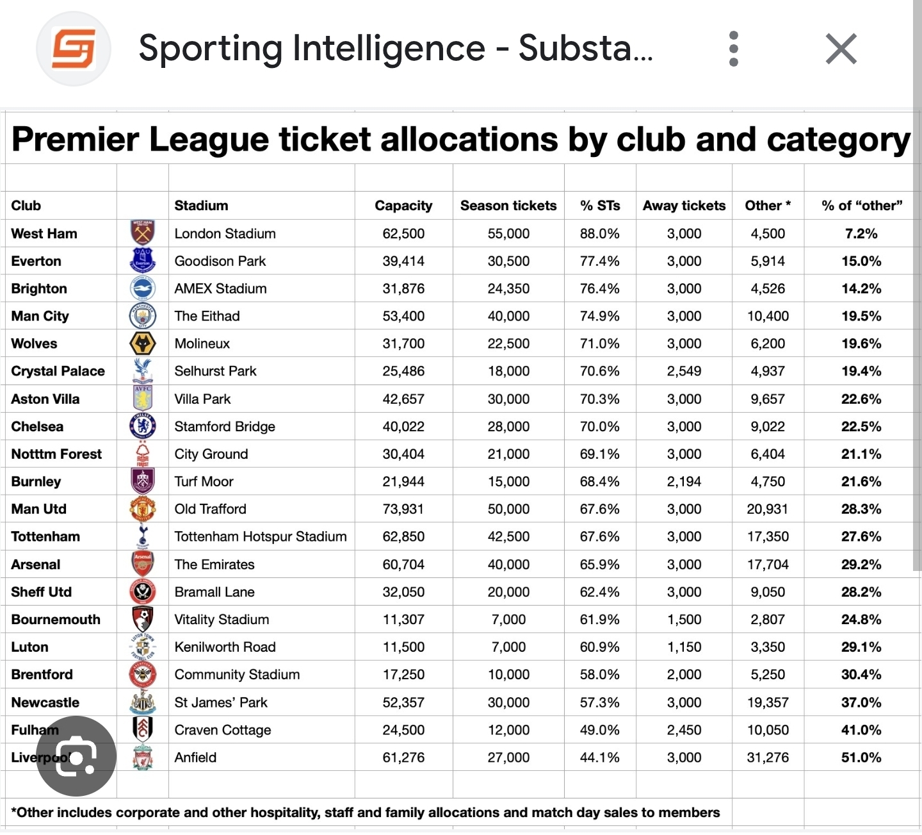Tap the Season tickets column header
This screenshot has width=922, height=835.
click(508, 206)
